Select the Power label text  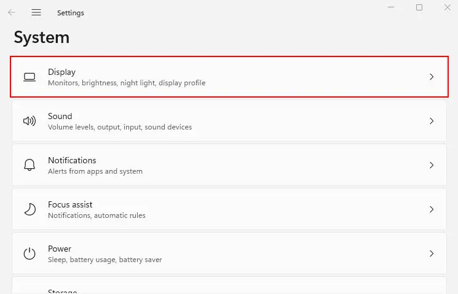click(60, 249)
